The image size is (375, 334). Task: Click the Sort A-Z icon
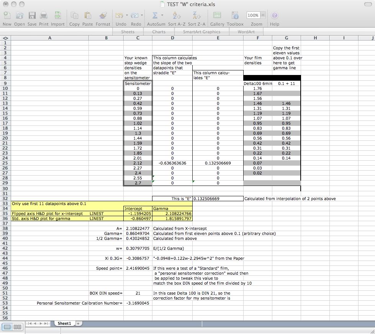click(x=177, y=16)
